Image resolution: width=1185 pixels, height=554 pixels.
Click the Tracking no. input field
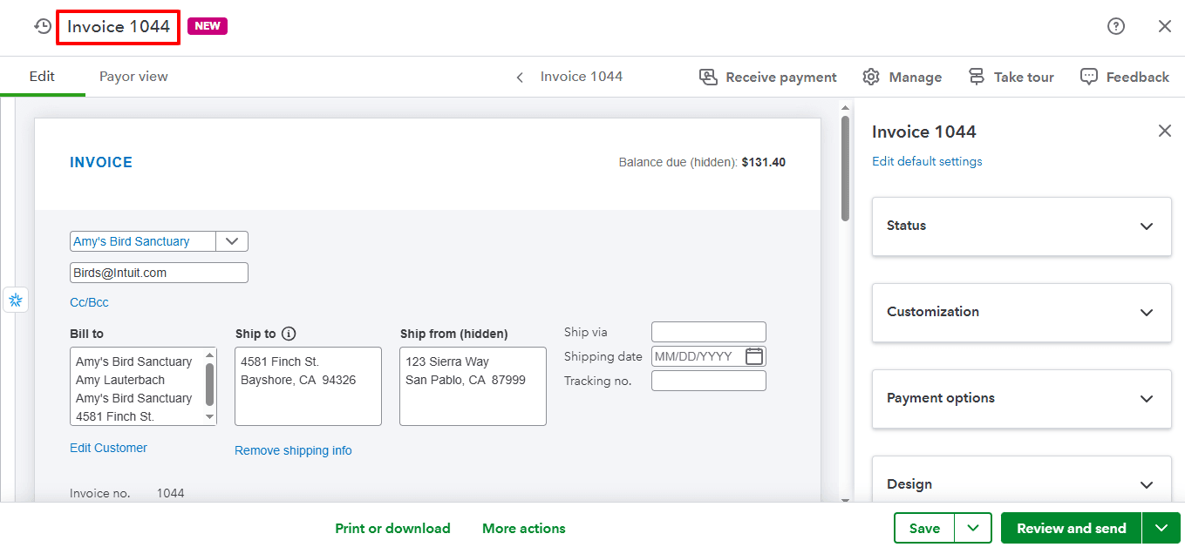pyautogui.click(x=708, y=381)
